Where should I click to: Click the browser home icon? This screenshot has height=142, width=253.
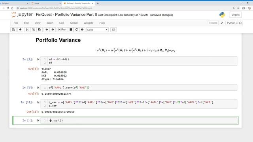tap(12, 8)
